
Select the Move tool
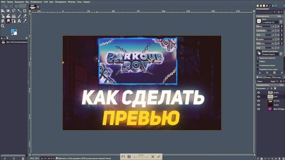[3, 11]
